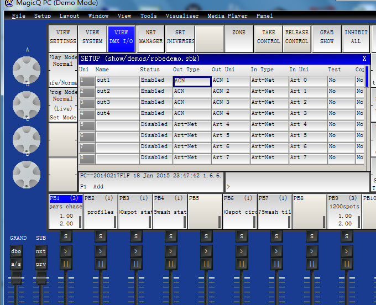Toggle Prog Mode Normal (Live) button
376x305 pixels.
click(x=63, y=104)
